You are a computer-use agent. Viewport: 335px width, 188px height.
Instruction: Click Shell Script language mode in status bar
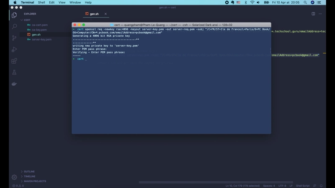(x=304, y=185)
